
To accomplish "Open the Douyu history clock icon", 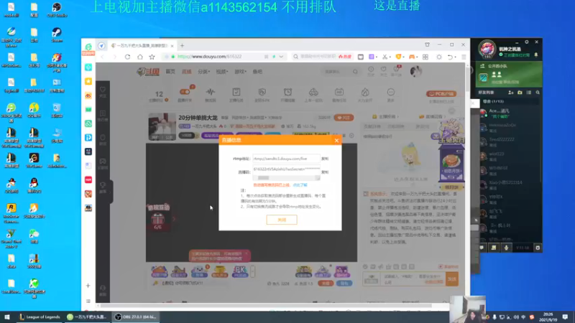I will (371, 70).
